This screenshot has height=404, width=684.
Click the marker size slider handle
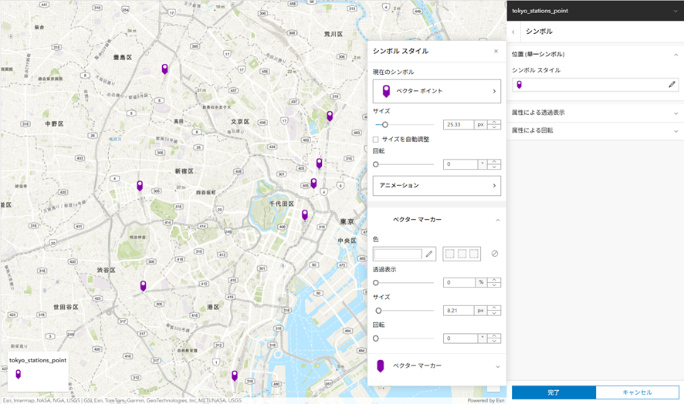378,311
